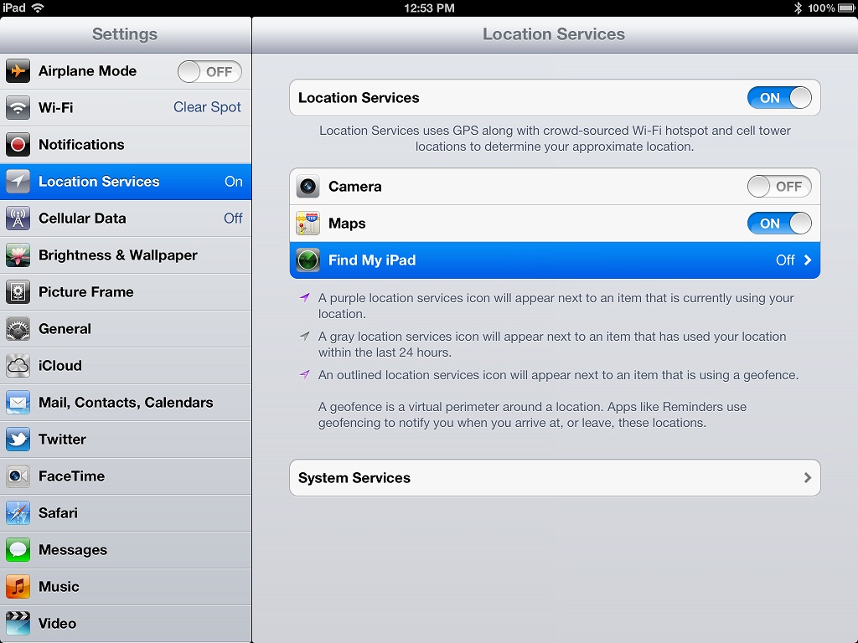858x643 pixels.
Task: Tap the FaceTime camera icon
Action: [x=18, y=476]
